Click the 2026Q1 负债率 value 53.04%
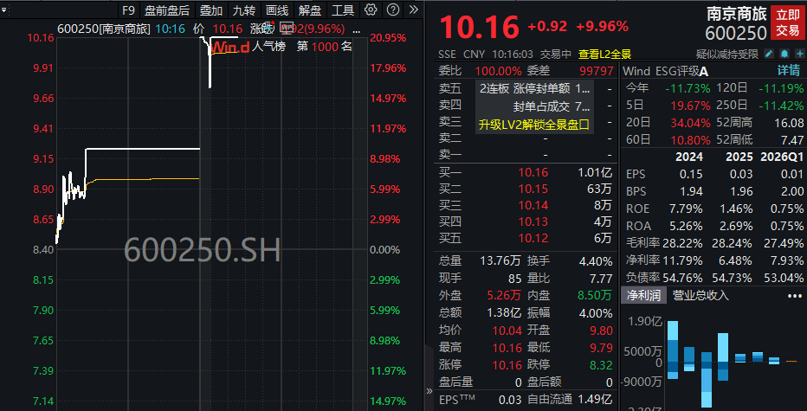Image resolution: width=807 pixels, height=411 pixels. click(x=784, y=278)
